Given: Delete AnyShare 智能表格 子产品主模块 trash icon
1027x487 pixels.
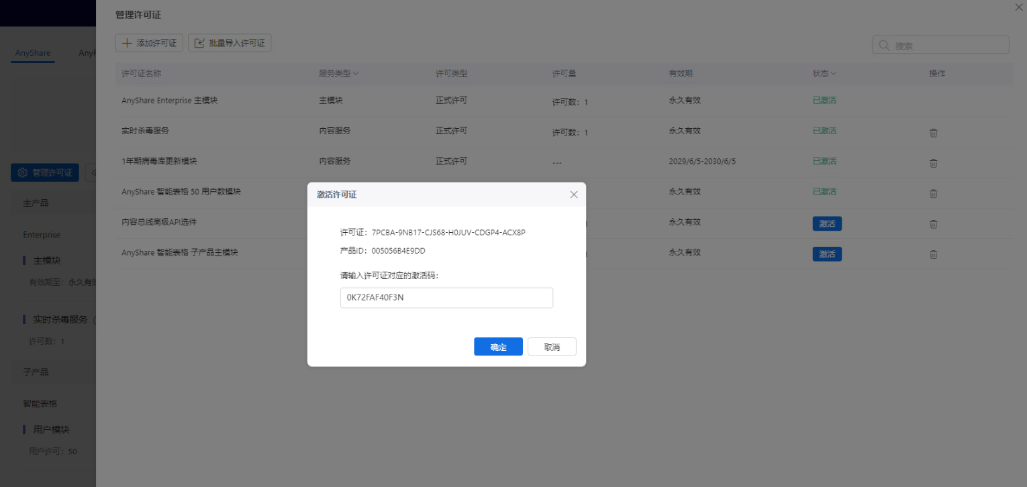Looking at the screenshot, I should [x=933, y=254].
